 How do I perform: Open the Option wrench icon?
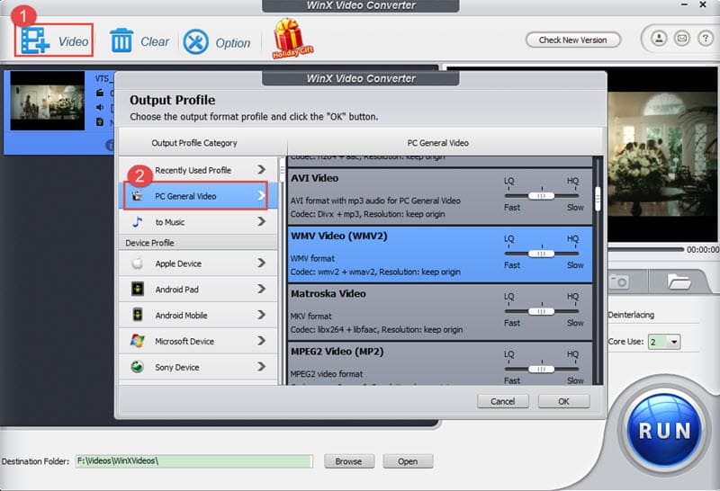pyautogui.click(x=195, y=41)
